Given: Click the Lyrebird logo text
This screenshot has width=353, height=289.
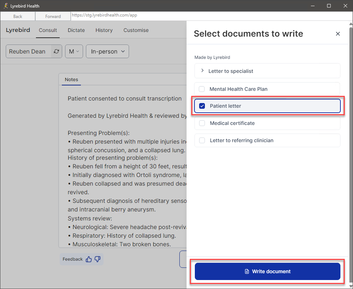Looking at the screenshot, I should point(18,30).
